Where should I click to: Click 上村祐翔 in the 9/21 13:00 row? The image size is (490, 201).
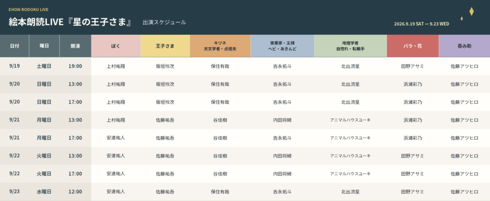(x=116, y=120)
